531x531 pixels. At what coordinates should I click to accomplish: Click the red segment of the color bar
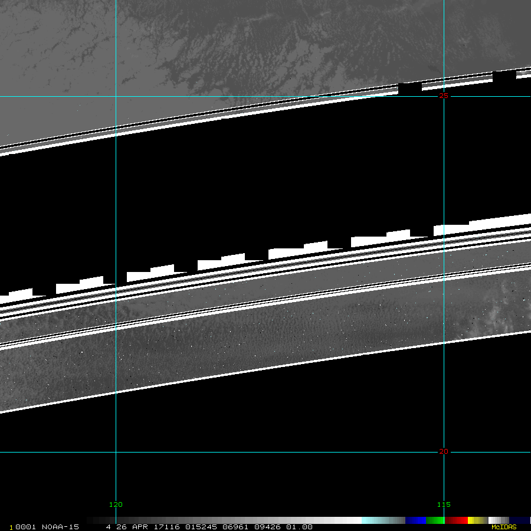pyautogui.click(x=456, y=520)
